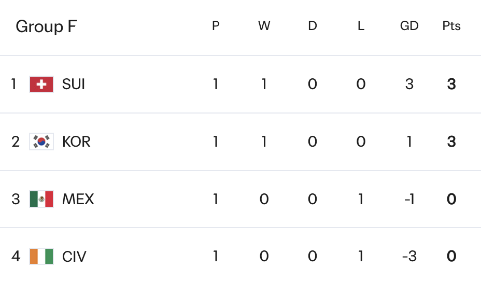The height and width of the screenshot is (282, 481).
Task: Click Switzerland's points total of 3
Action: tap(451, 84)
